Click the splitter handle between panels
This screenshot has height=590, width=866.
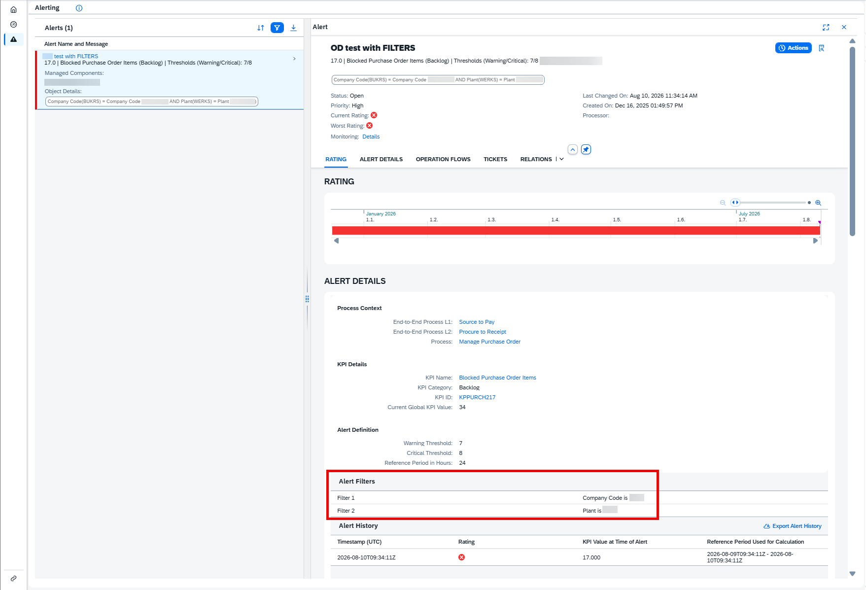pyautogui.click(x=307, y=299)
